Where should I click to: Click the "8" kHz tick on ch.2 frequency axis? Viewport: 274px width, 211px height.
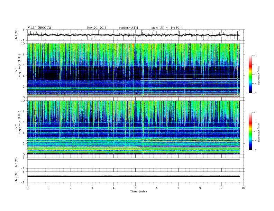coord(24,111)
